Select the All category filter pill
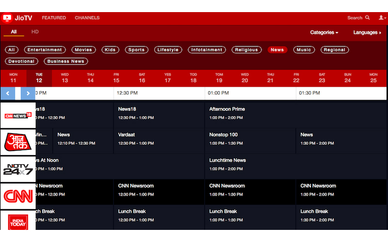Viewport: 388px width, 242px height. pyautogui.click(x=11, y=50)
